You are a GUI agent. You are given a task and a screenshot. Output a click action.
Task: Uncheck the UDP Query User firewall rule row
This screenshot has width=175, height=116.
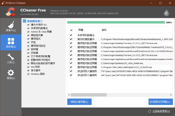(x=71, y=75)
